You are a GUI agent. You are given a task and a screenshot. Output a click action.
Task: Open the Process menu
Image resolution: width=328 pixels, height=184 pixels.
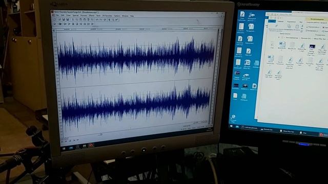(x=84, y=16)
